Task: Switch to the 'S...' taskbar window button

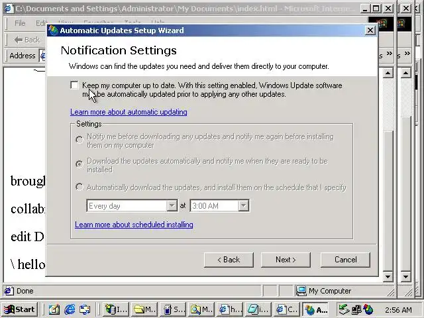Action: click(173, 309)
